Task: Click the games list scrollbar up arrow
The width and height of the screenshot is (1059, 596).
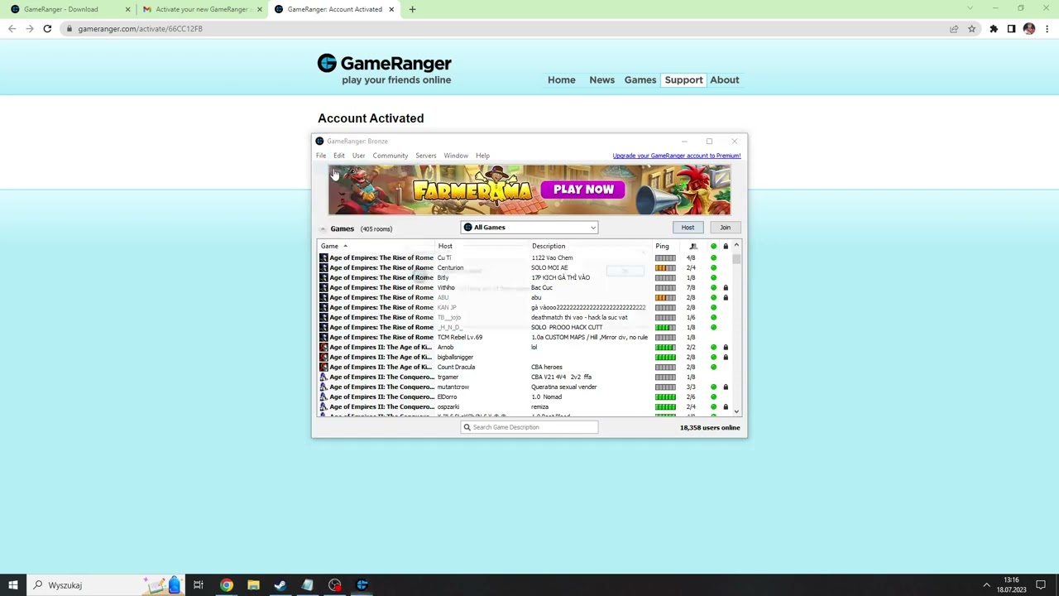Action: (x=736, y=246)
